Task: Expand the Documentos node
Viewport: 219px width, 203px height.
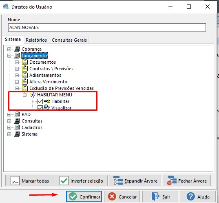Action: [17, 62]
